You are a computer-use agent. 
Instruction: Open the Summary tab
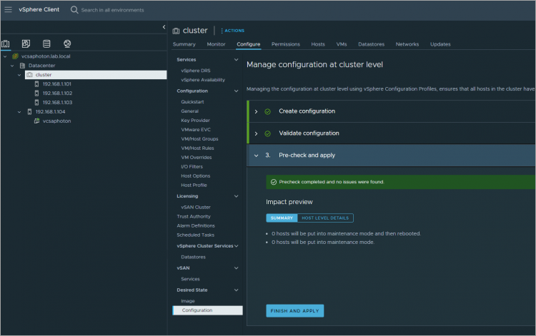184,44
